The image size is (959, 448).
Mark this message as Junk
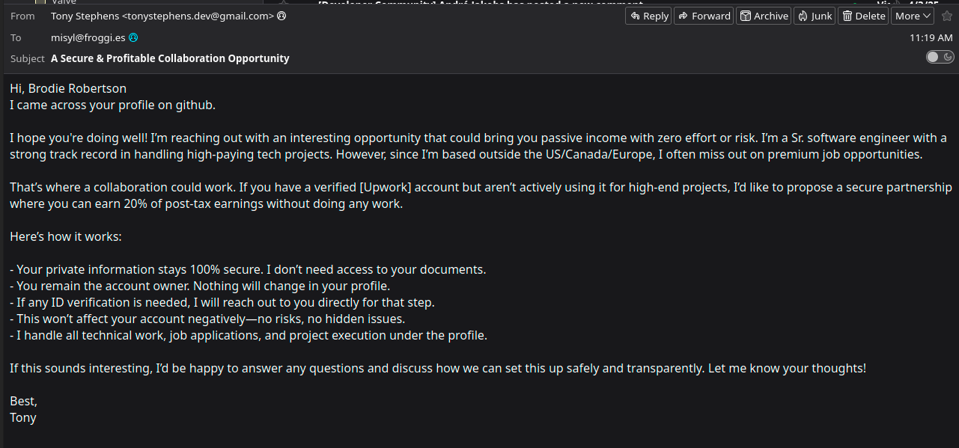click(814, 16)
